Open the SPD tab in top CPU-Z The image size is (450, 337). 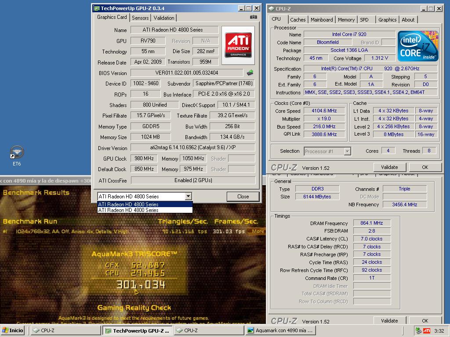point(364,20)
